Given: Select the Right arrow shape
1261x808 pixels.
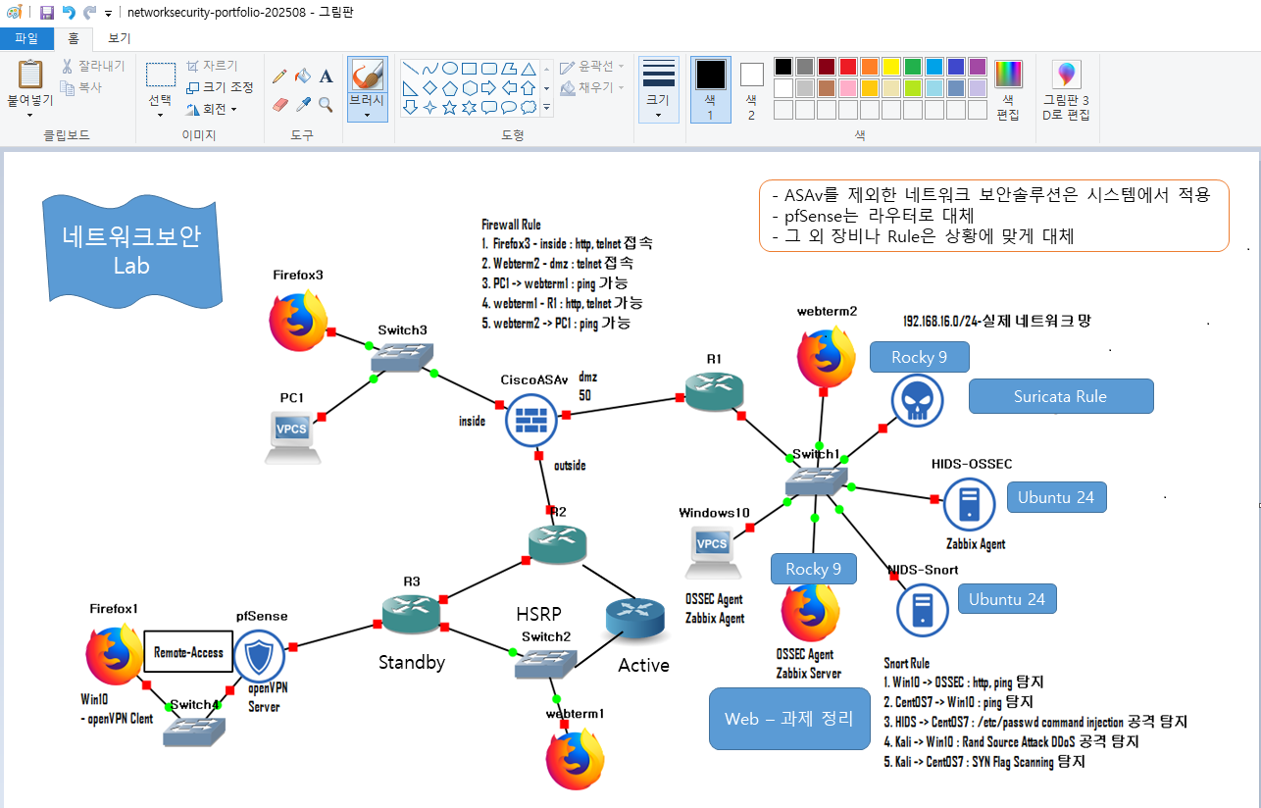Looking at the screenshot, I should (488, 88).
